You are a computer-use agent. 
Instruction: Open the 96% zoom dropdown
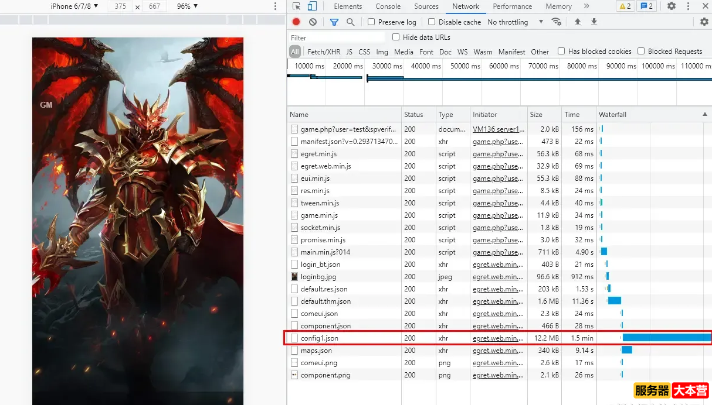point(188,6)
